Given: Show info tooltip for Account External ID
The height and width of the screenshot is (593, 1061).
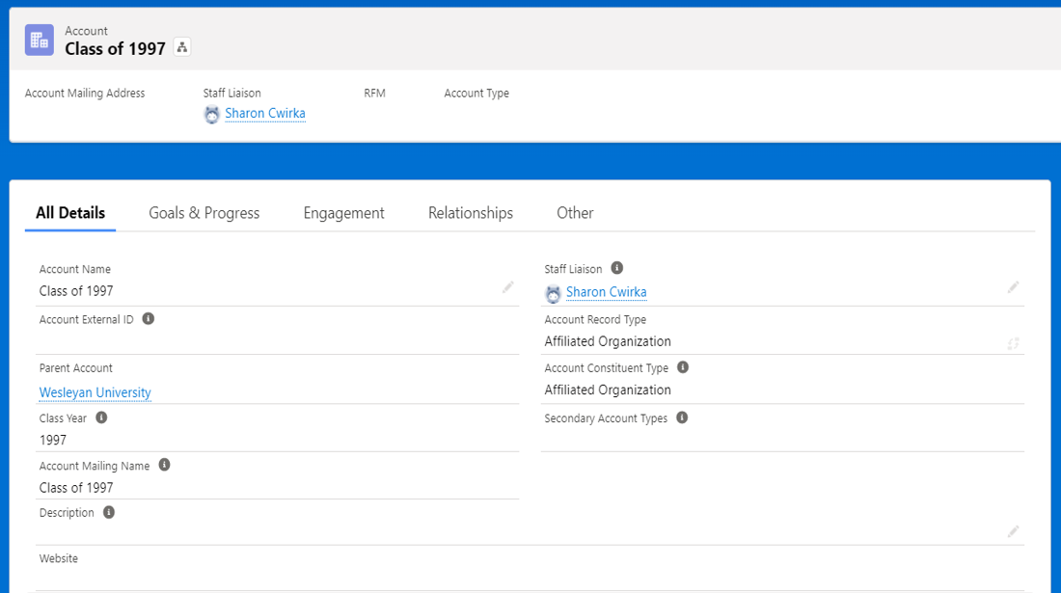Looking at the screenshot, I should 149,318.
